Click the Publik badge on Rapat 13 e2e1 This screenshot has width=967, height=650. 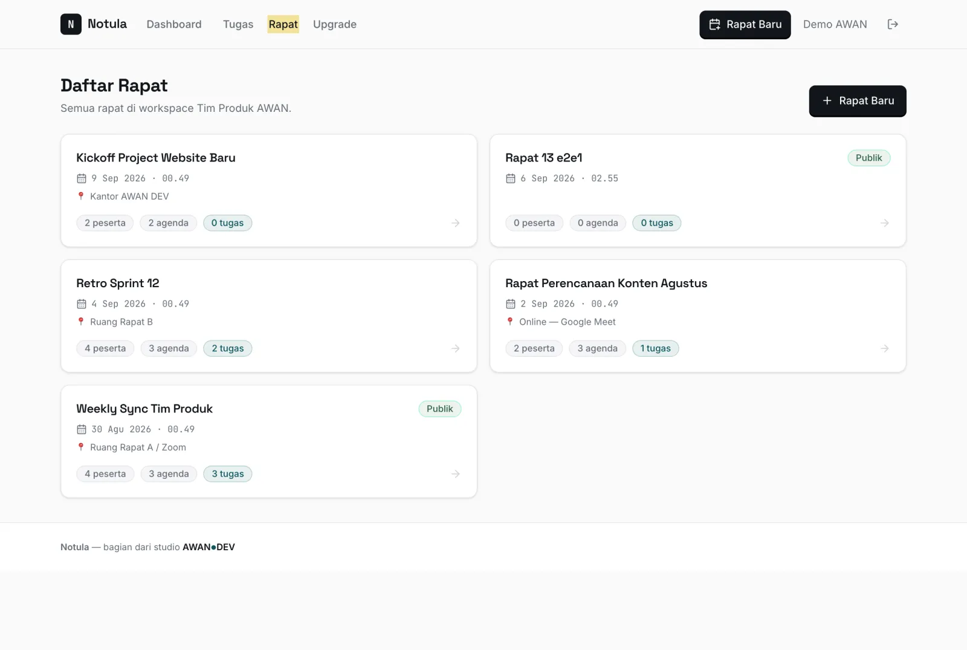(869, 158)
